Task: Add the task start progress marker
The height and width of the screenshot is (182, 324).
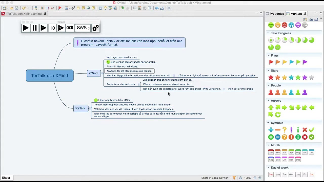Action: (x=271, y=40)
